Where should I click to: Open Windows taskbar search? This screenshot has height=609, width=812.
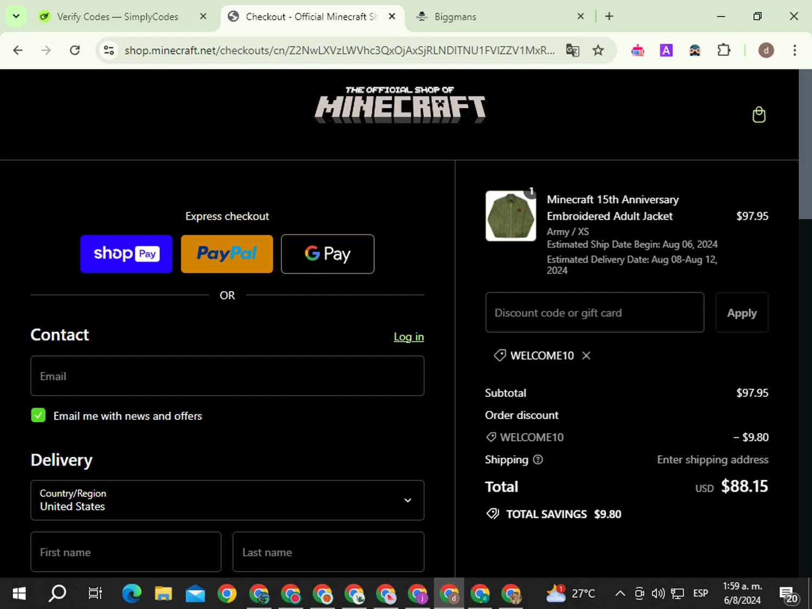(57, 593)
